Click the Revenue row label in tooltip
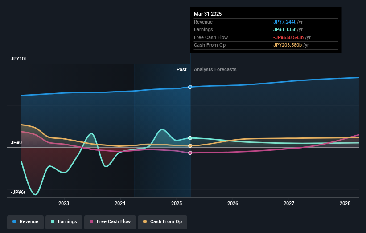366x233 pixels. click(203, 22)
